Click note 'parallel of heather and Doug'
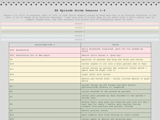The image size is (160, 120). point(116,60)
